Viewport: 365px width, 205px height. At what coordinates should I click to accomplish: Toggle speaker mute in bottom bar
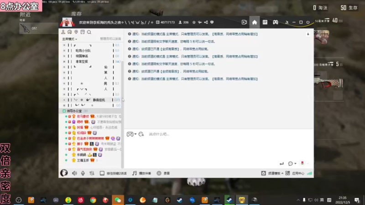[x=74, y=173]
